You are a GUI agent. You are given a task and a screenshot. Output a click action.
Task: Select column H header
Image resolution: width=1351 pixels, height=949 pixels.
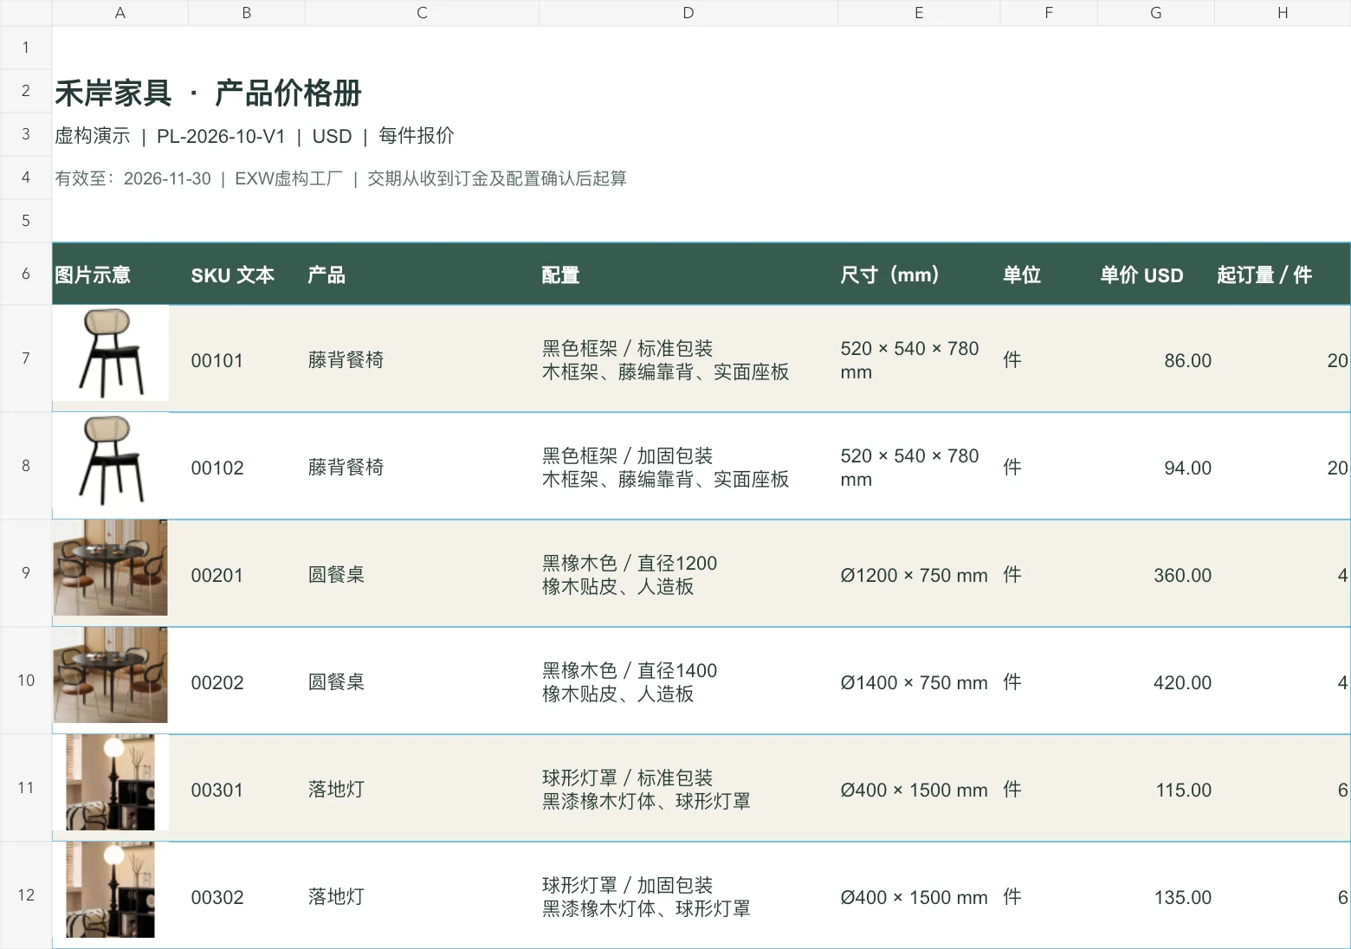point(1283,13)
